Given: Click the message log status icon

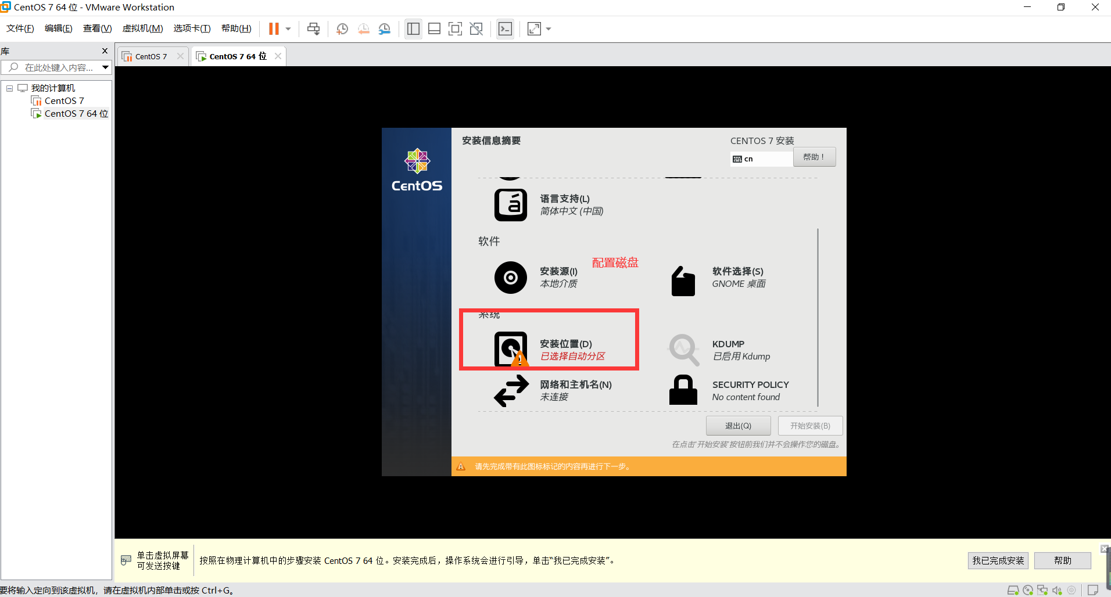Looking at the screenshot, I should click(1093, 590).
